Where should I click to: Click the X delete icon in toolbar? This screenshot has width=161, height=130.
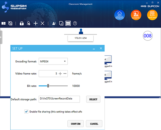(x=42, y=23)
